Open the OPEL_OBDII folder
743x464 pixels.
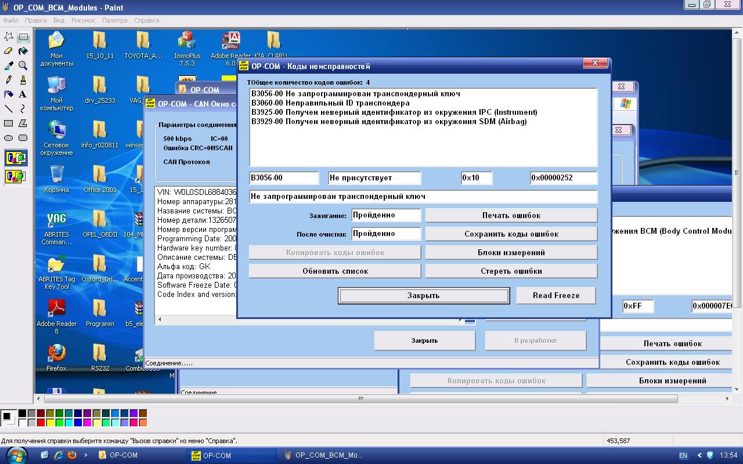click(100, 224)
